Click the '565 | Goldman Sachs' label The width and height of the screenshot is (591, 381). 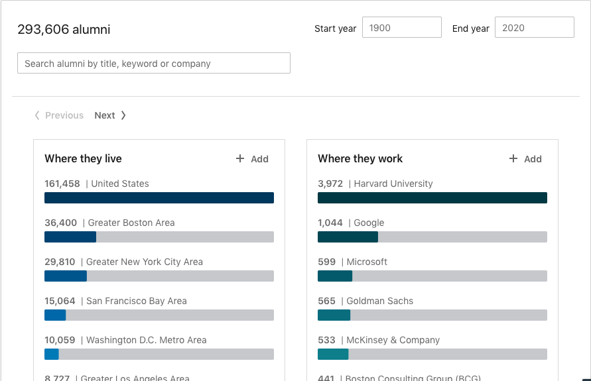point(365,301)
